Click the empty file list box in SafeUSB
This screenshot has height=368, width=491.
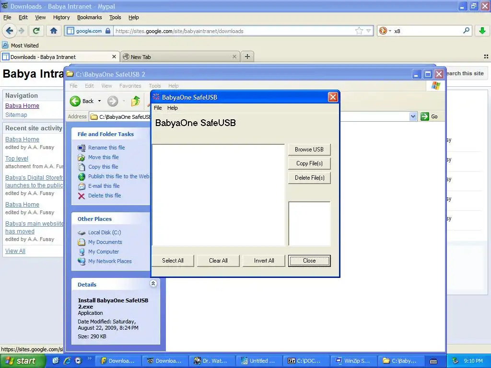218,195
